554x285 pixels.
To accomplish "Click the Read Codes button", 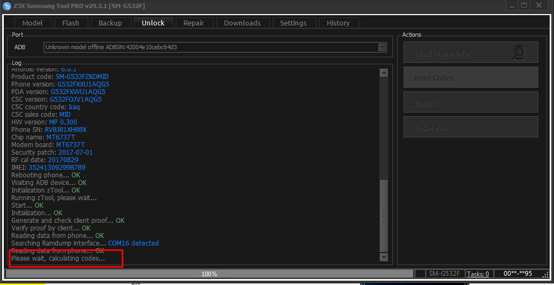I will click(471, 77).
